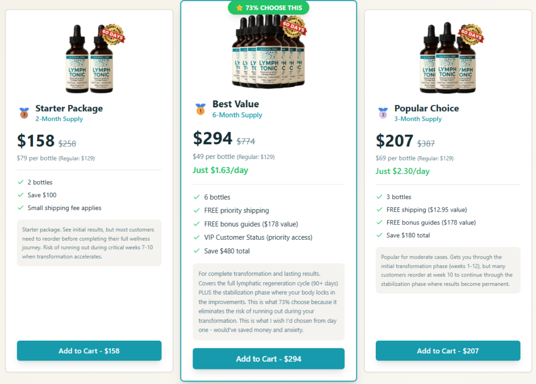Image resolution: width=536 pixels, height=384 pixels.
Task: Click the 73% CHOOSE THIS green badge
Action: [x=269, y=8]
